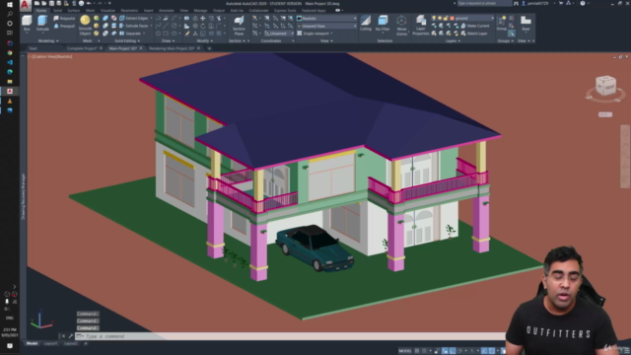Click the Group objects icon
Image resolution: width=631 pixels, height=355 pixels.
[x=502, y=23]
